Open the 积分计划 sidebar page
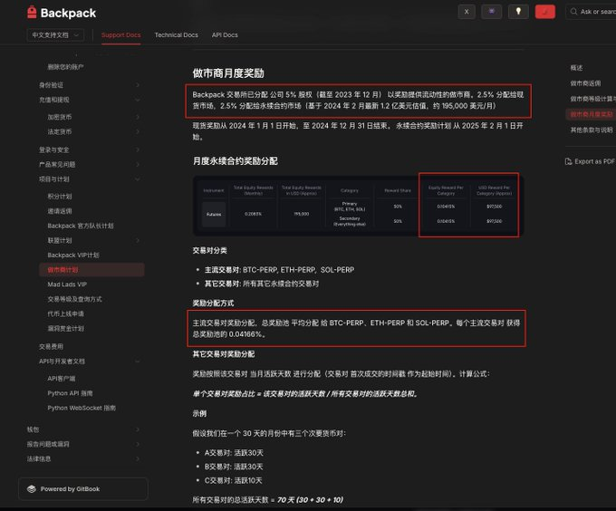The width and height of the screenshot is (616, 511). pyautogui.click(x=60, y=196)
